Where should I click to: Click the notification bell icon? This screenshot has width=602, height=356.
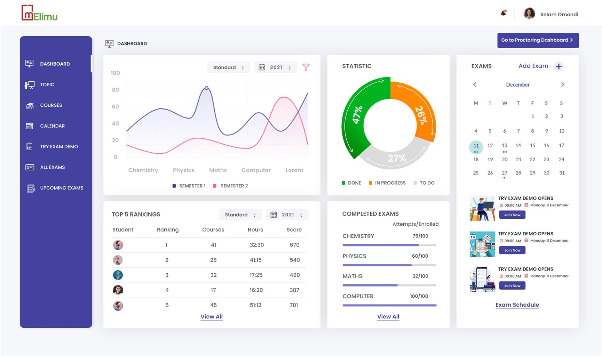click(503, 14)
